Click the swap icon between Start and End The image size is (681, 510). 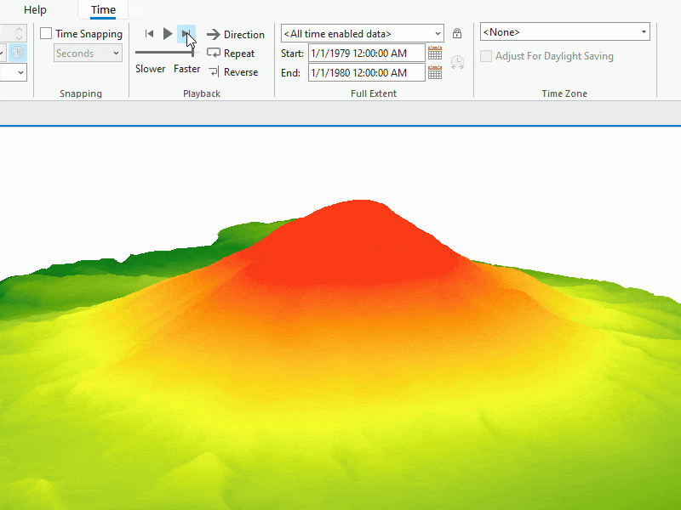(x=458, y=62)
